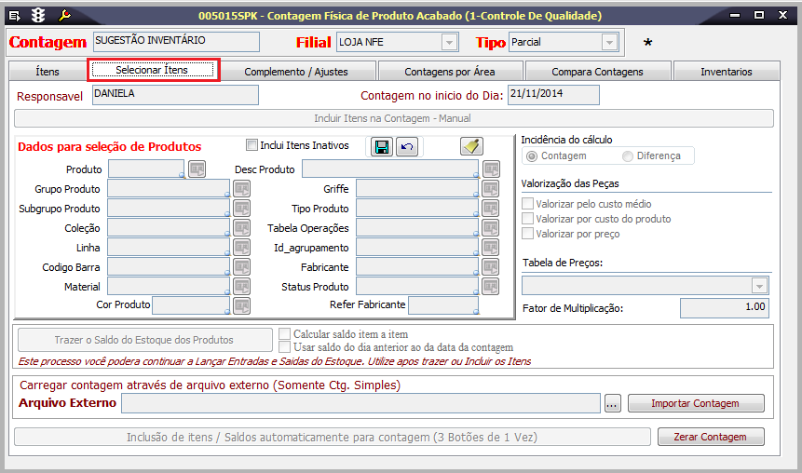Image resolution: width=802 pixels, height=473 pixels.
Task: Click the save floppy disk icon
Action: (x=382, y=147)
